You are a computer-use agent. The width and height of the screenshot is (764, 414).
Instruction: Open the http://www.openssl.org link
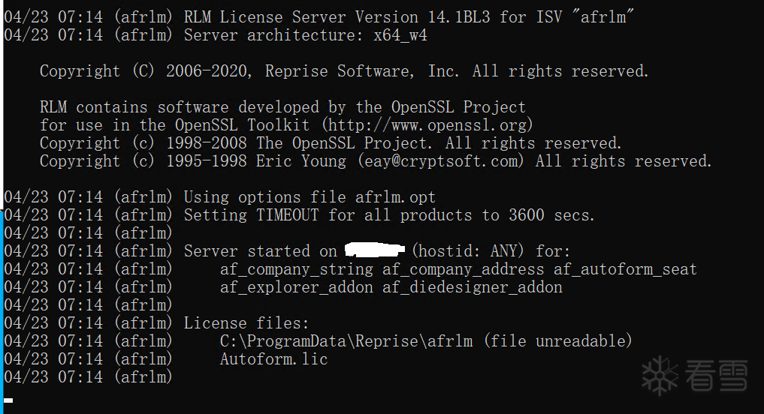427,125
